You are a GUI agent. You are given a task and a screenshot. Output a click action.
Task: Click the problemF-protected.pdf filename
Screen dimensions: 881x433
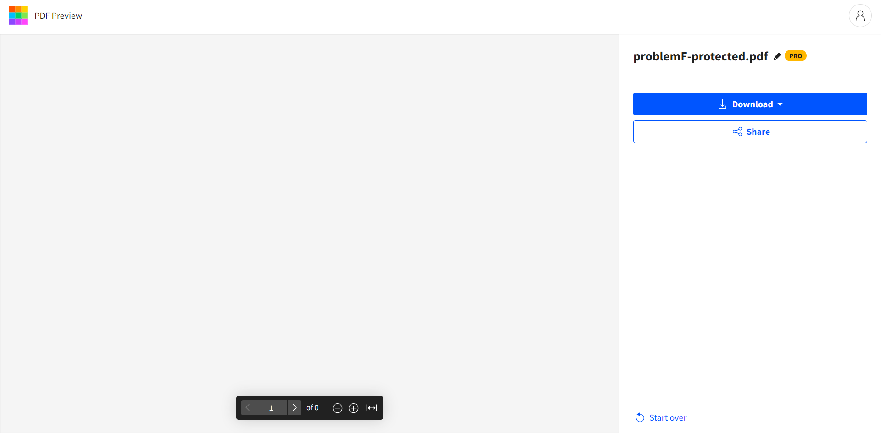pyautogui.click(x=701, y=56)
